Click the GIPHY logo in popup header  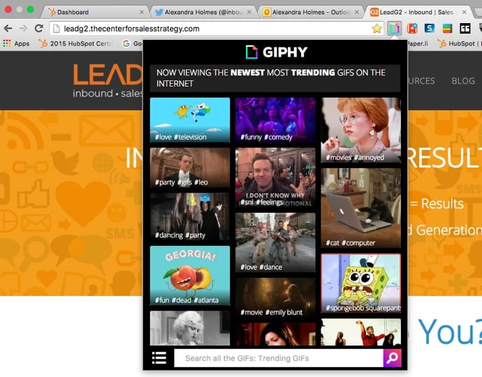point(276,52)
